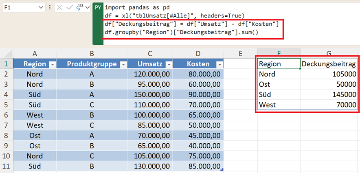Screen dimensions: 360x173
Task: Open the Python output mode dropdown arrow
Action: click(x=87, y=8)
